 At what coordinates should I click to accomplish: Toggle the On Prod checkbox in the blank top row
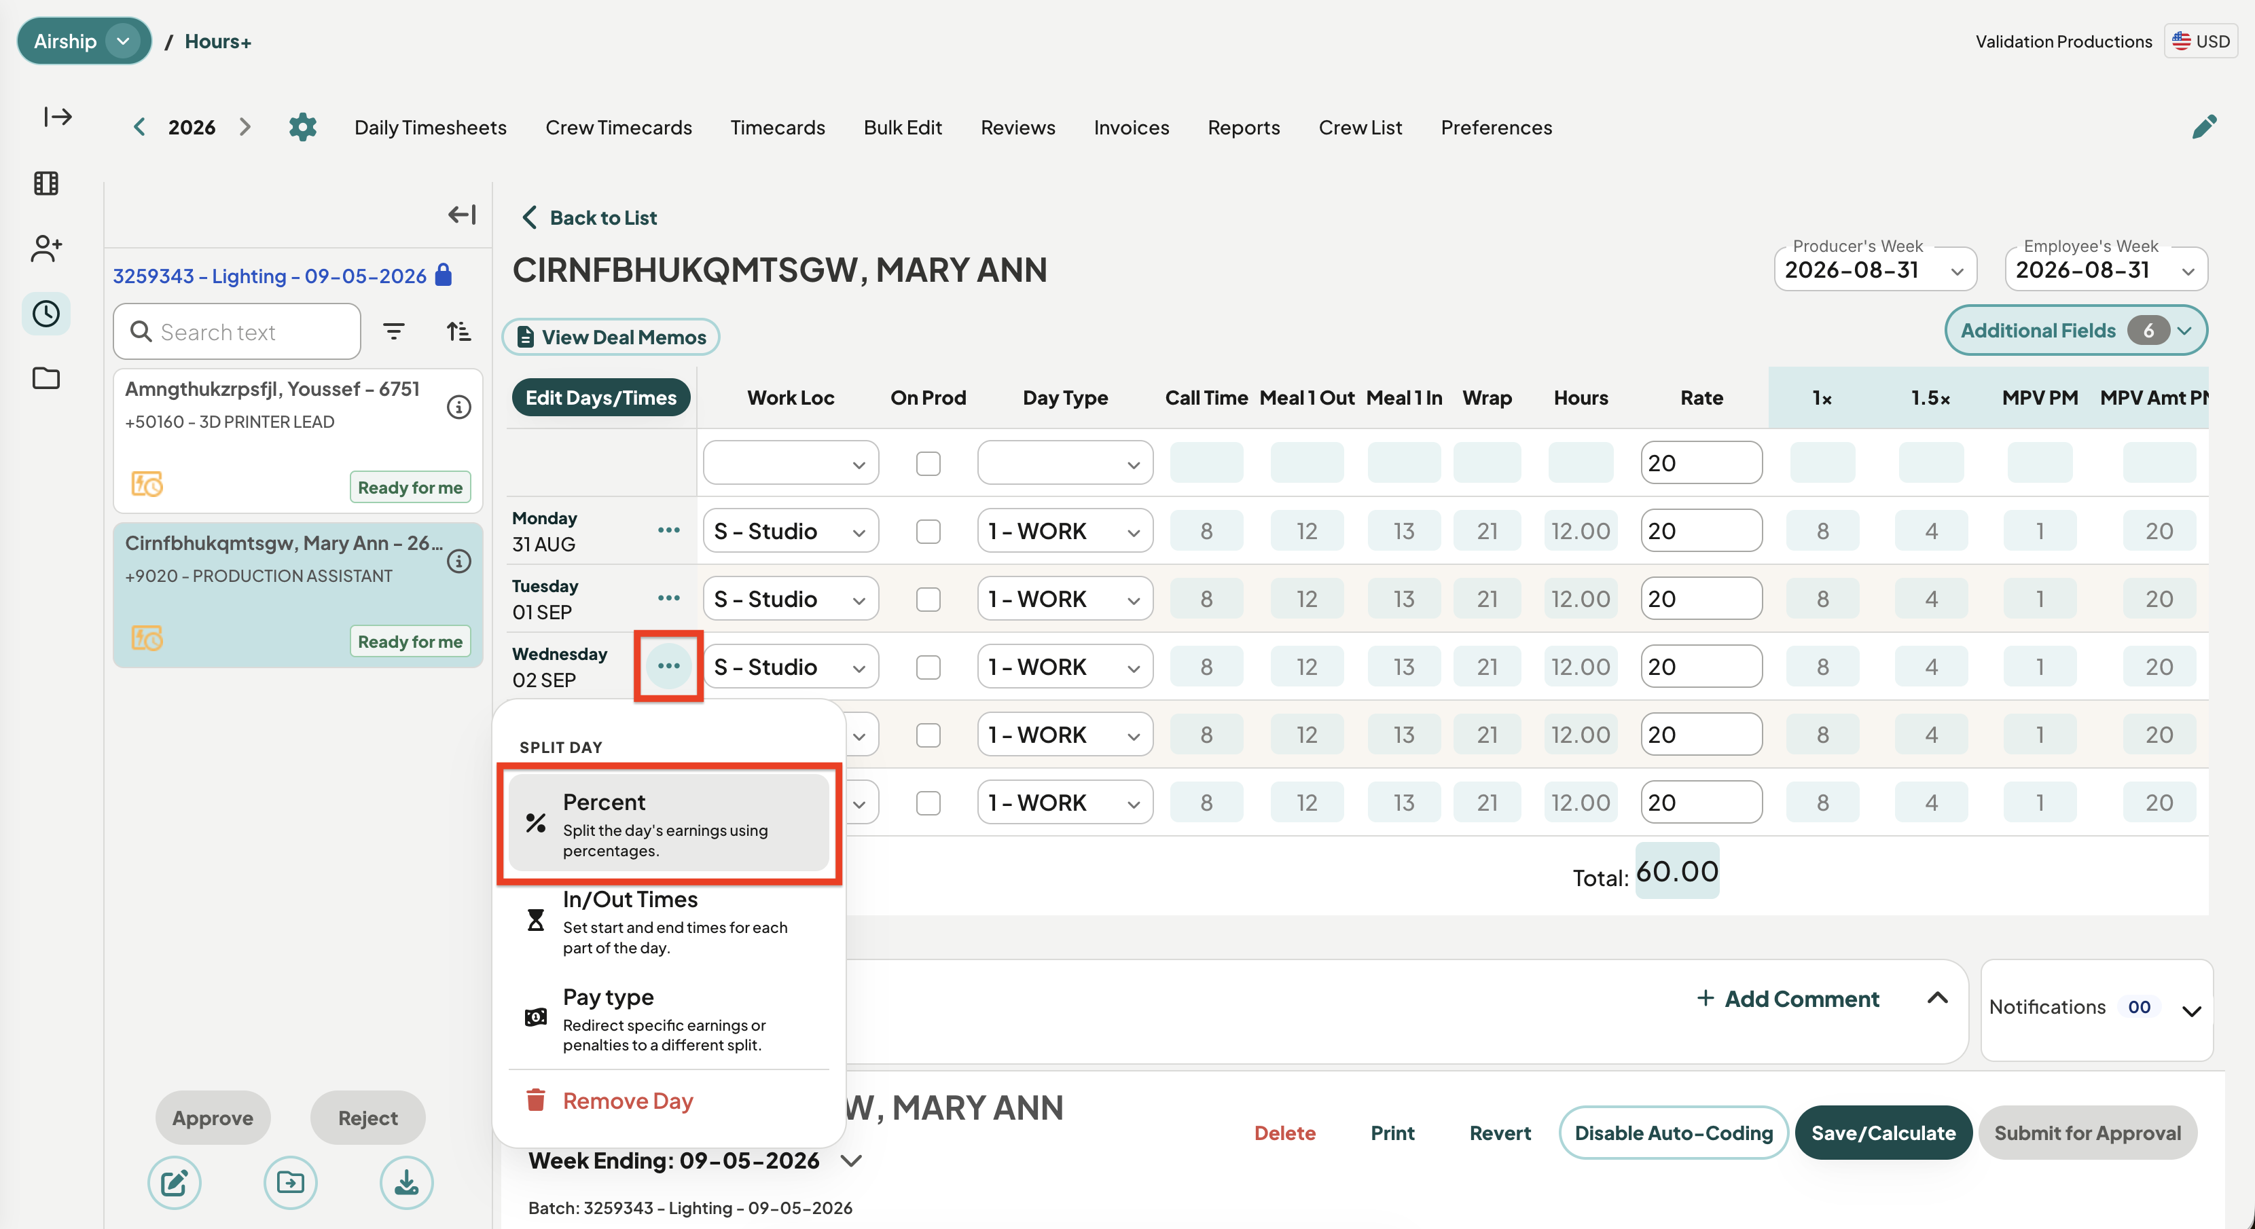(928, 463)
